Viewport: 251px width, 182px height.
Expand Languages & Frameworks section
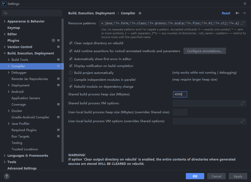5,156
